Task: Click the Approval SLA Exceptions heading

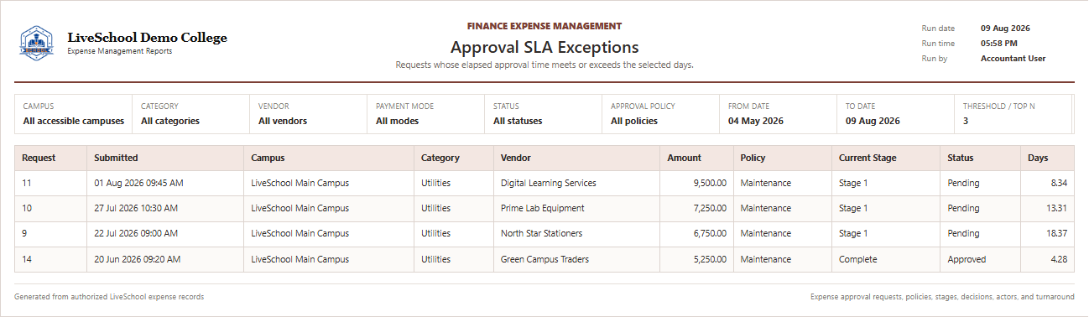Action: click(x=544, y=47)
